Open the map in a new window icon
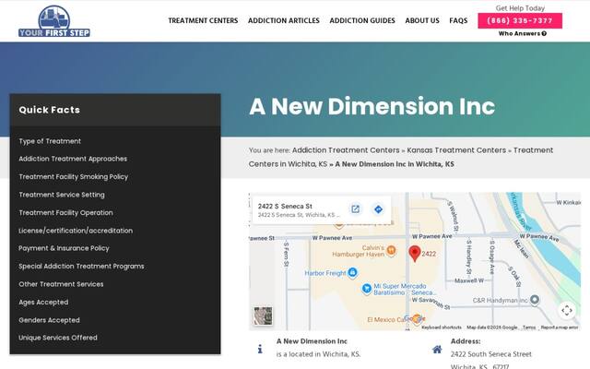Viewport: 590px width, 369px height. 355,209
